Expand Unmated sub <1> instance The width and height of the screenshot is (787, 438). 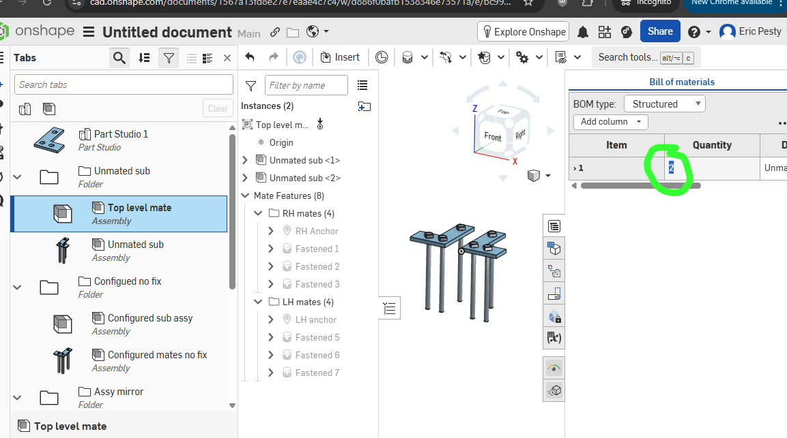point(246,160)
